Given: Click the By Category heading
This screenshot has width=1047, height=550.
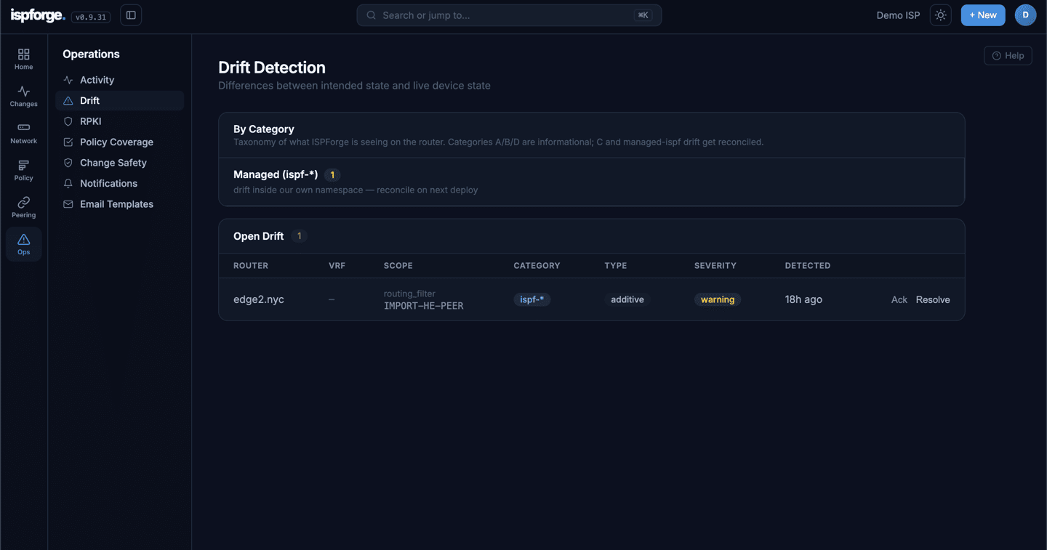Looking at the screenshot, I should (x=264, y=129).
